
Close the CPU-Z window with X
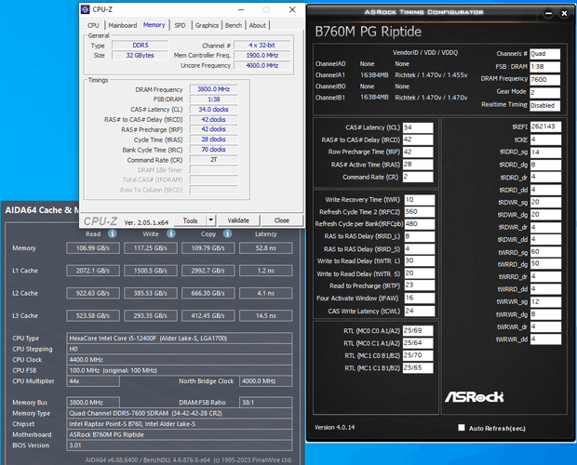(x=292, y=9)
